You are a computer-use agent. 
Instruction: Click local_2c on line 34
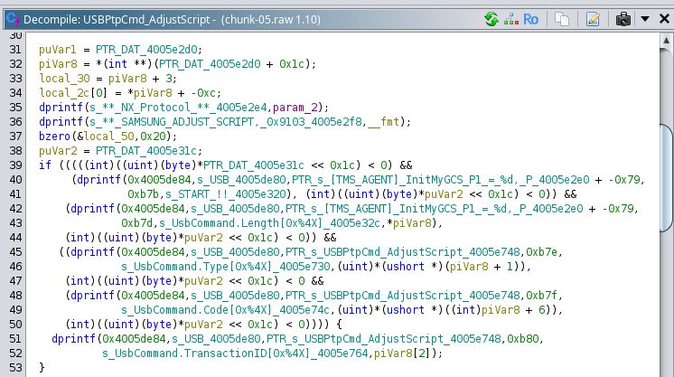pos(64,93)
